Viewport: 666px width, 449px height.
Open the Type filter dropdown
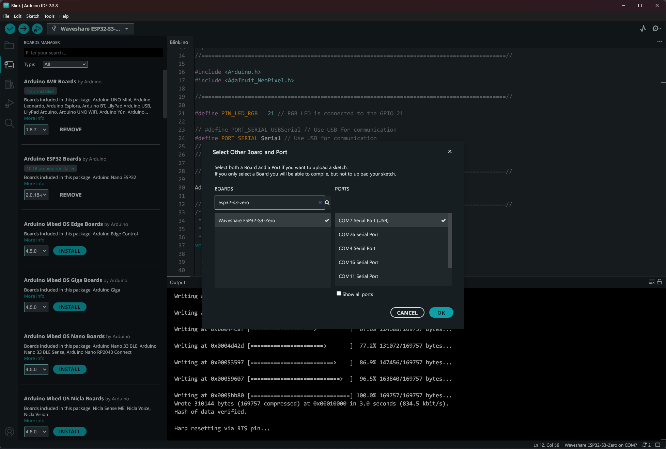(x=65, y=64)
